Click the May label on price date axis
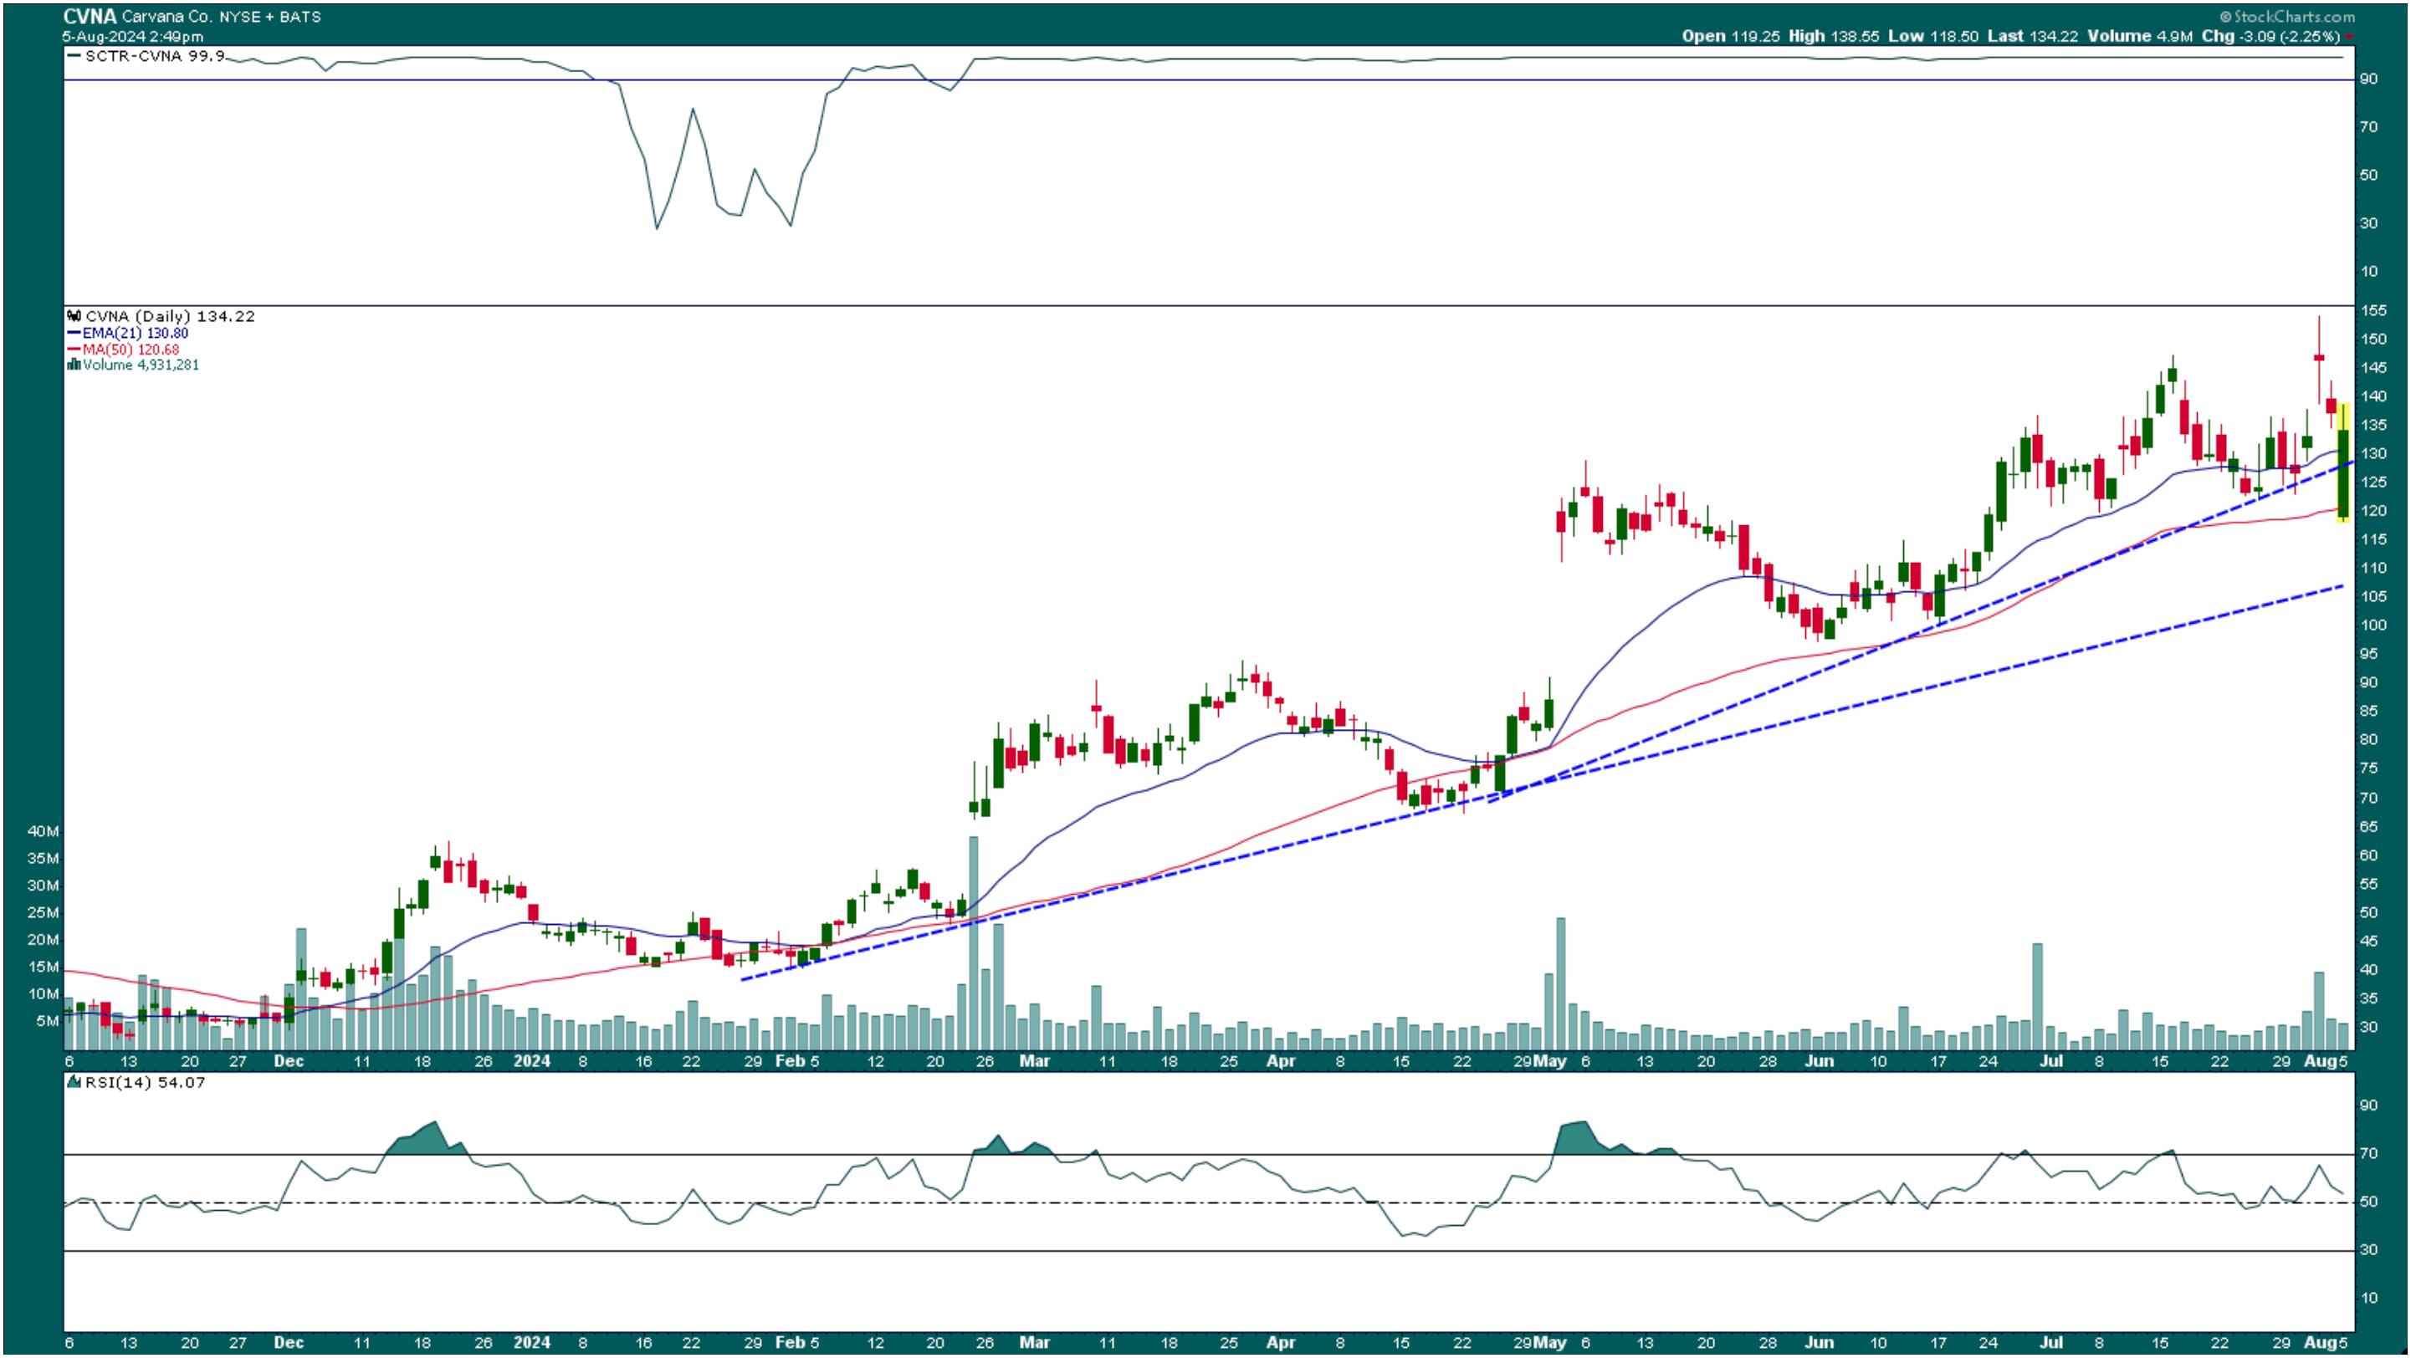Image resolution: width=2411 pixels, height=1358 pixels. (x=1551, y=1061)
